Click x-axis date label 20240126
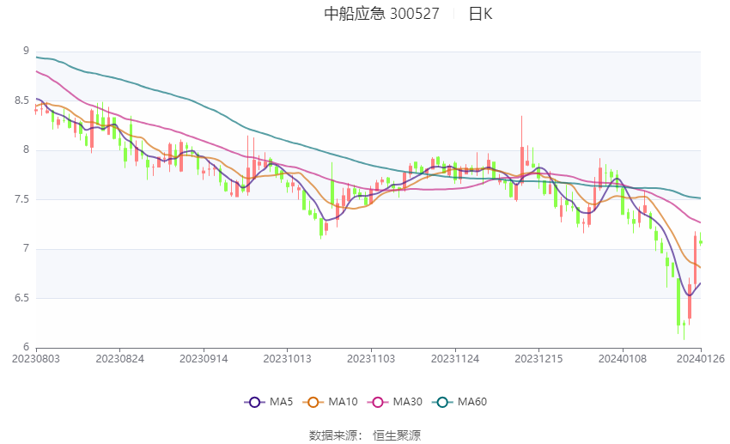This screenshot has height=444, width=730. click(701, 359)
